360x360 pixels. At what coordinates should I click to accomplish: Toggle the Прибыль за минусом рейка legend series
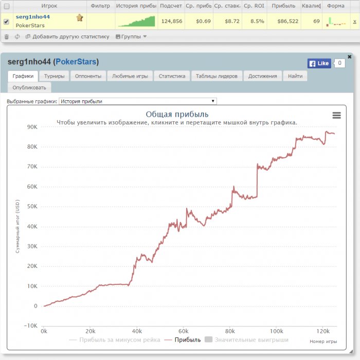point(115,340)
